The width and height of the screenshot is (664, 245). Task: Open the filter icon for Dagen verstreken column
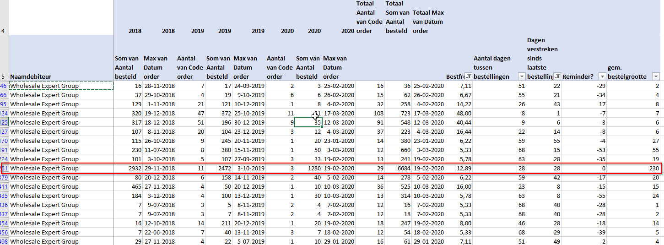pos(557,76)
